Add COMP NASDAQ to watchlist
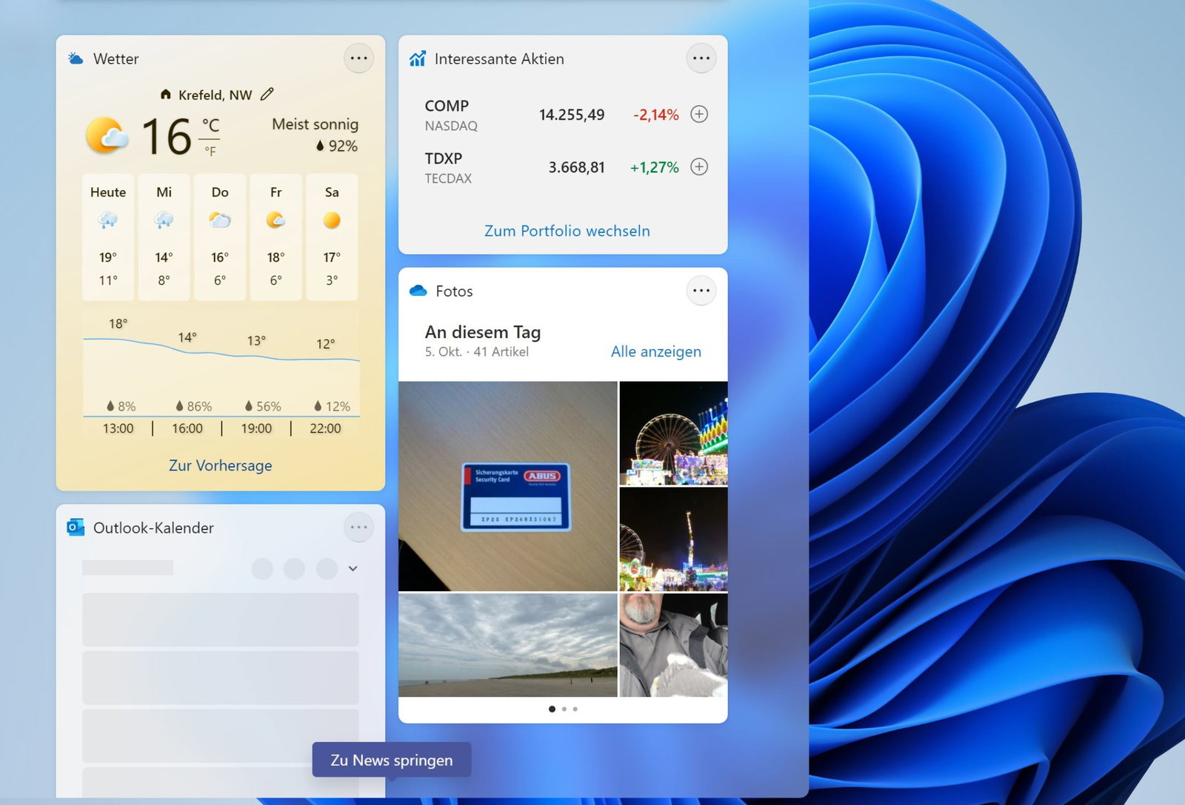 click(x=698, y=114)
